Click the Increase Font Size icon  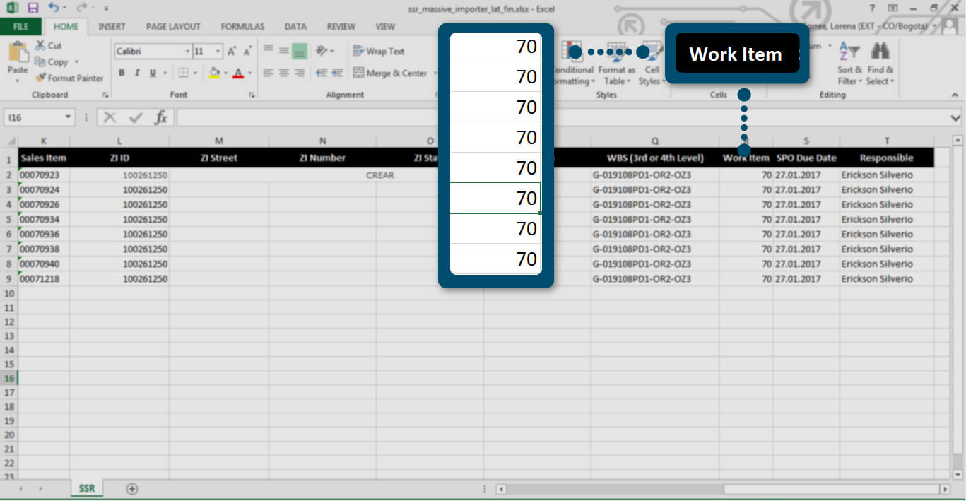pos(231,52)
